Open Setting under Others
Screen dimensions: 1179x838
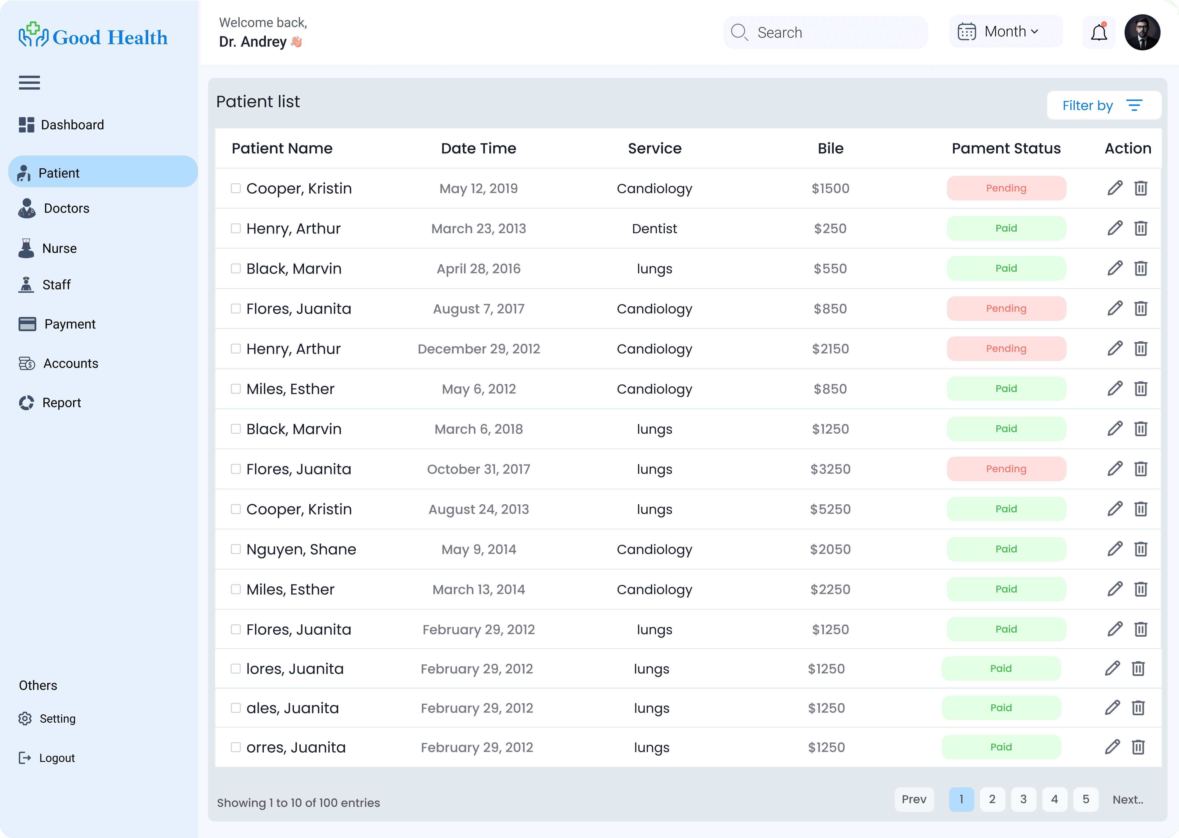[47, 718]
